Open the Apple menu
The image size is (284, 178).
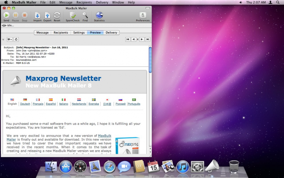[6, 2]
